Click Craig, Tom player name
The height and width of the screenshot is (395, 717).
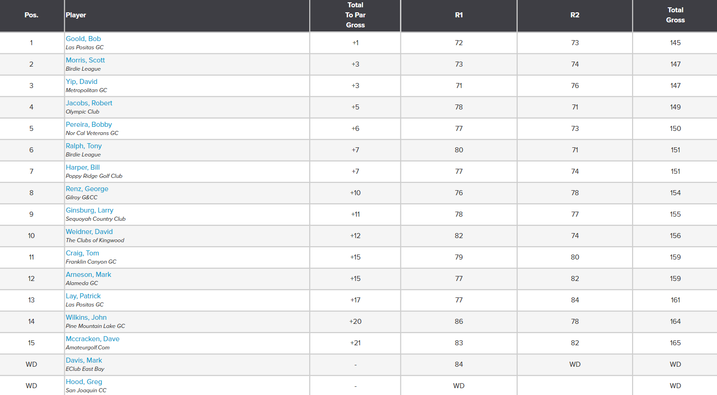[83, 253]
